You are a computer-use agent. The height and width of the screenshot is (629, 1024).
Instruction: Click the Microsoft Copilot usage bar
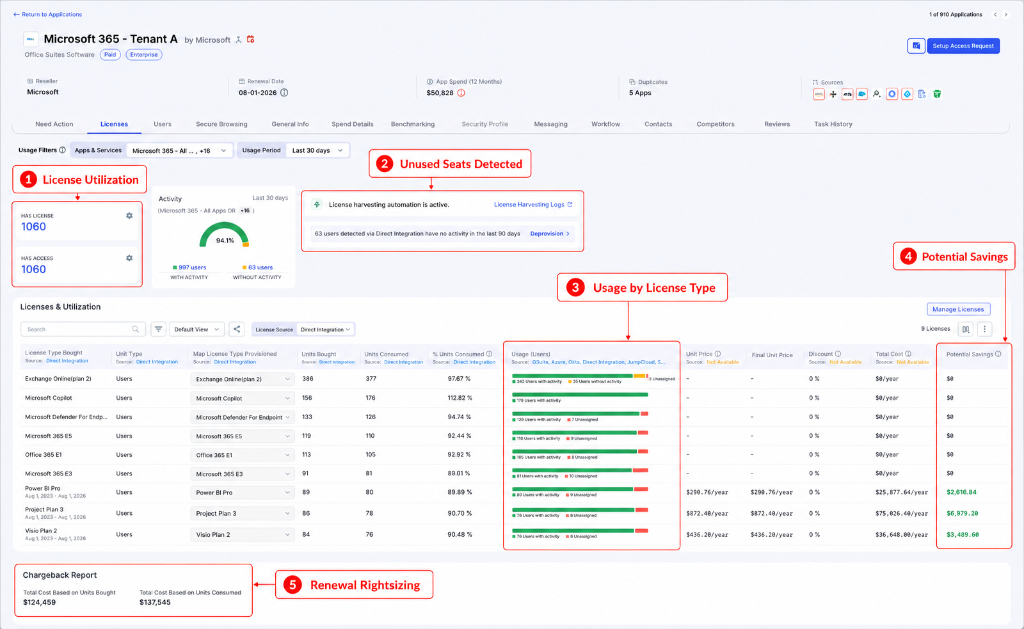click(580, 395)
